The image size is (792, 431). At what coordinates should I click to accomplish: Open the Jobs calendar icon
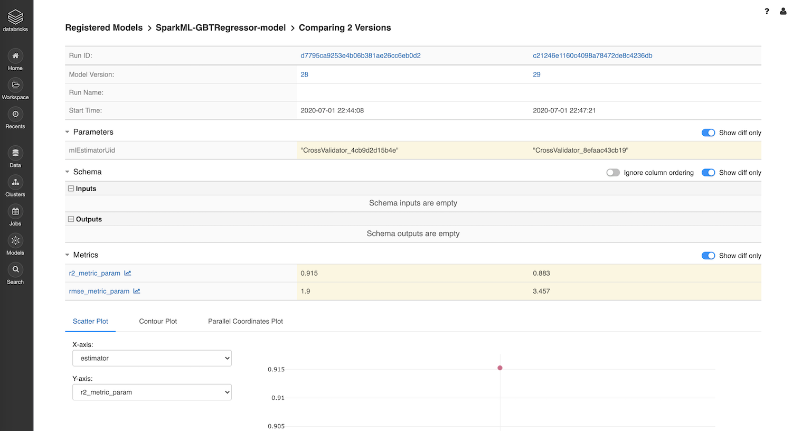(15, 211)
